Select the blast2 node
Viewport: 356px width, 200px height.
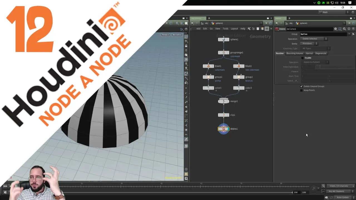pos(239,66)
